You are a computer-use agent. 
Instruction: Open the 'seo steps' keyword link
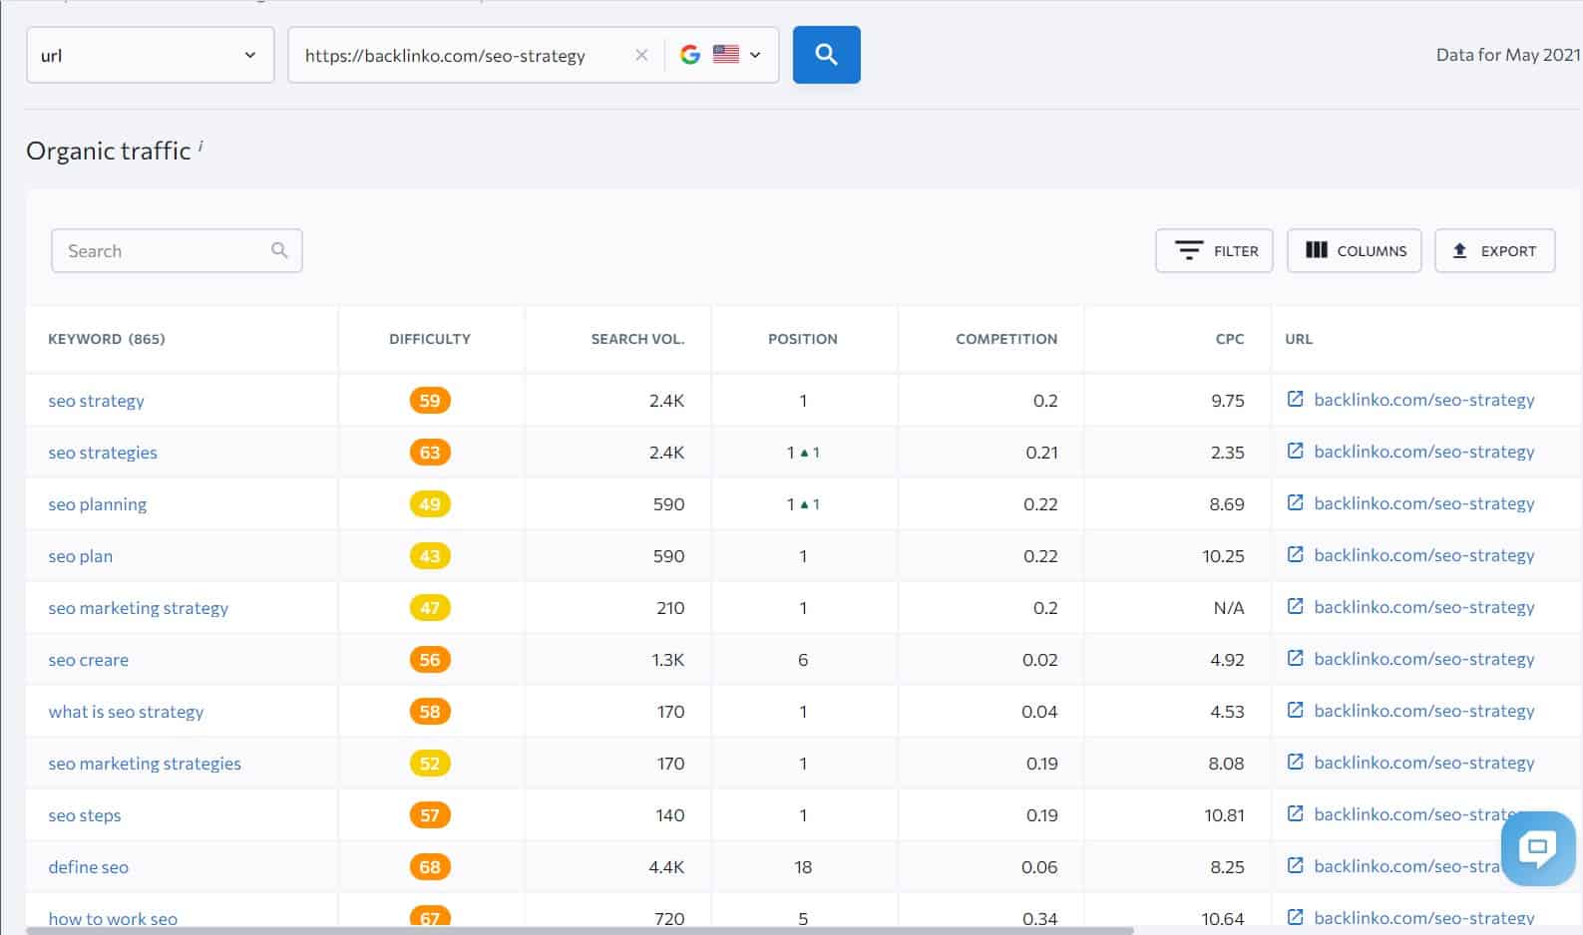point(84,815)
